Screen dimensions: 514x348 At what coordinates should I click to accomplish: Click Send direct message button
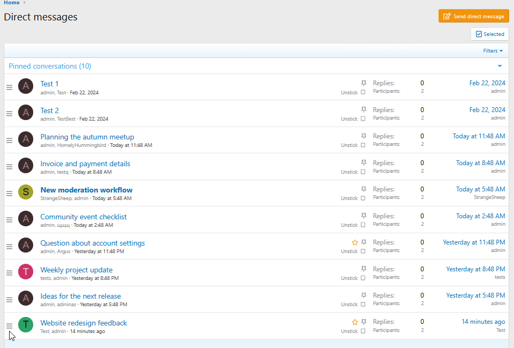[474, 16]
